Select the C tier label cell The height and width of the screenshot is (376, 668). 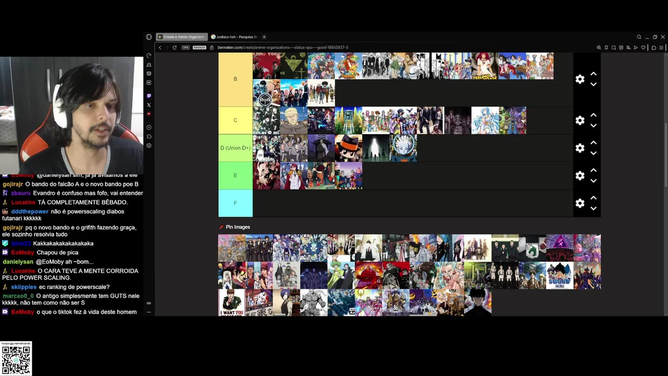pos(235,120)
